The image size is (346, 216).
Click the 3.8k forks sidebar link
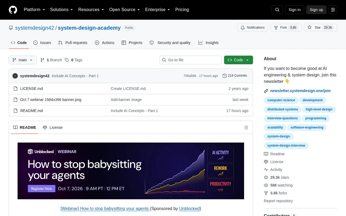275,193
